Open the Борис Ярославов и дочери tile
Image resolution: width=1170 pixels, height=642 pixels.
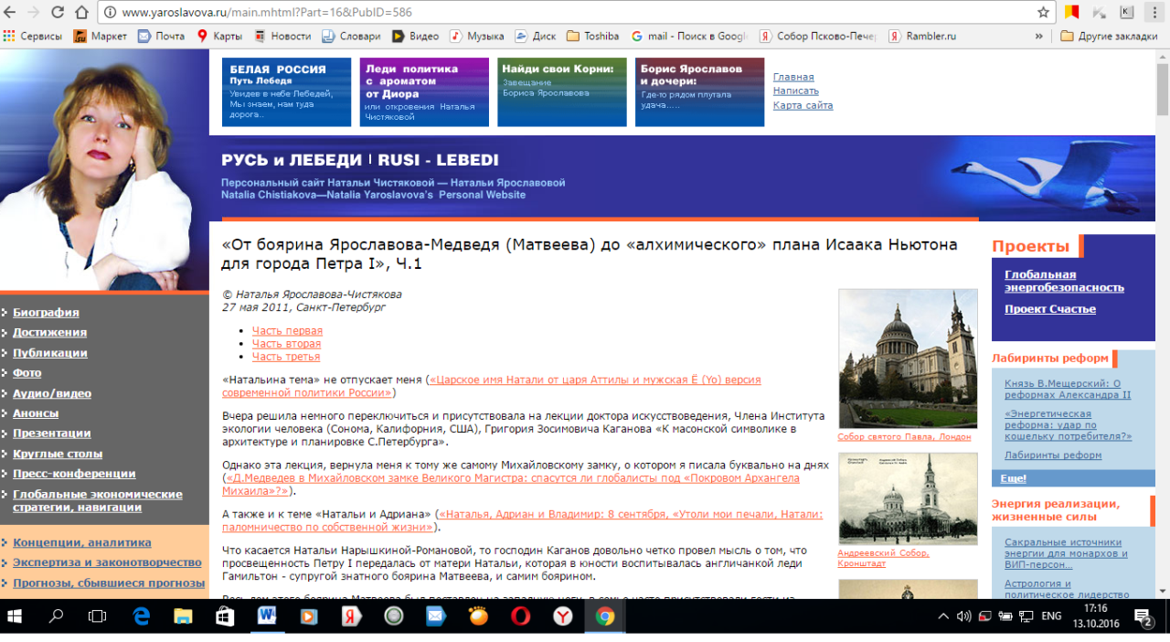click(700, 92)
